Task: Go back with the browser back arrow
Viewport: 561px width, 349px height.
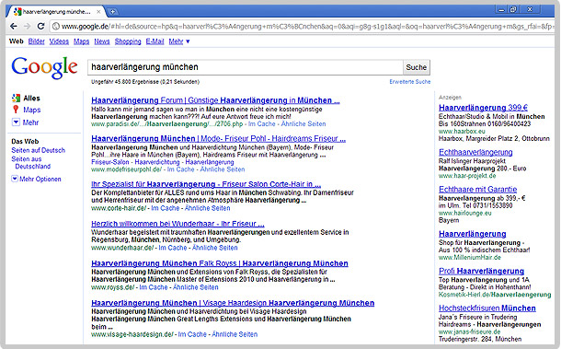Action: click(x=14, y=26)
